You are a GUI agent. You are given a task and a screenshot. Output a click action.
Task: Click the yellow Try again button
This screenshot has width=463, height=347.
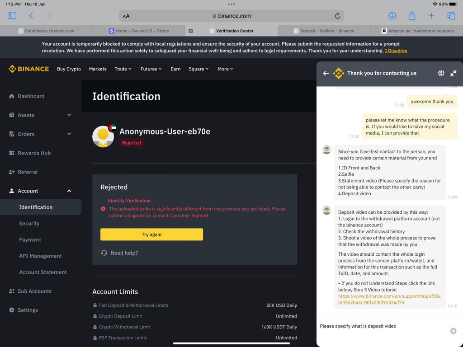[x=151, y=234]
